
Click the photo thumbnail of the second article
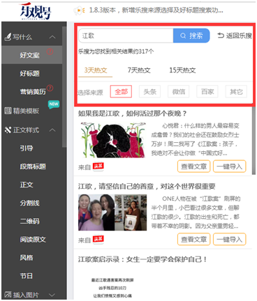click(x=112, y=213)
